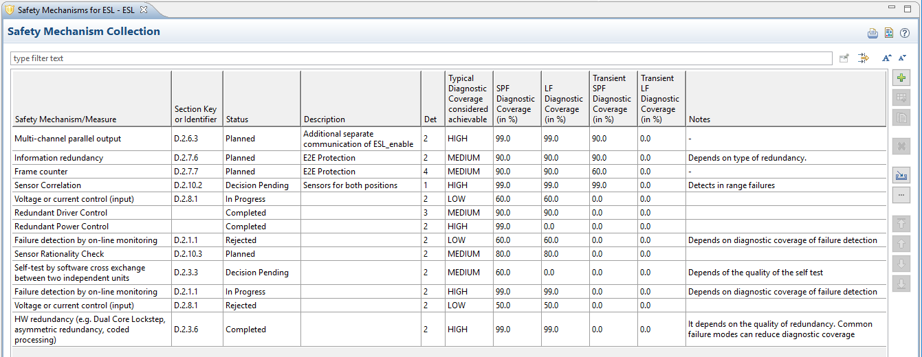The width and height of the screenshot is (922, 357).
Task: Click the yellow arrows filter icon
Action: click(x=864, y=58)
